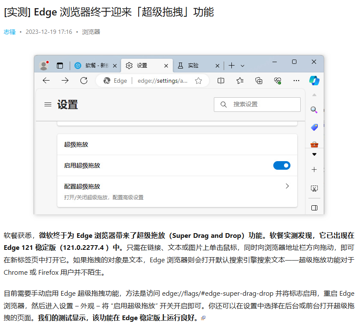Click the 搜索设置 search field
This screenshot has height=330, width=358.
(x=257, y=105)
